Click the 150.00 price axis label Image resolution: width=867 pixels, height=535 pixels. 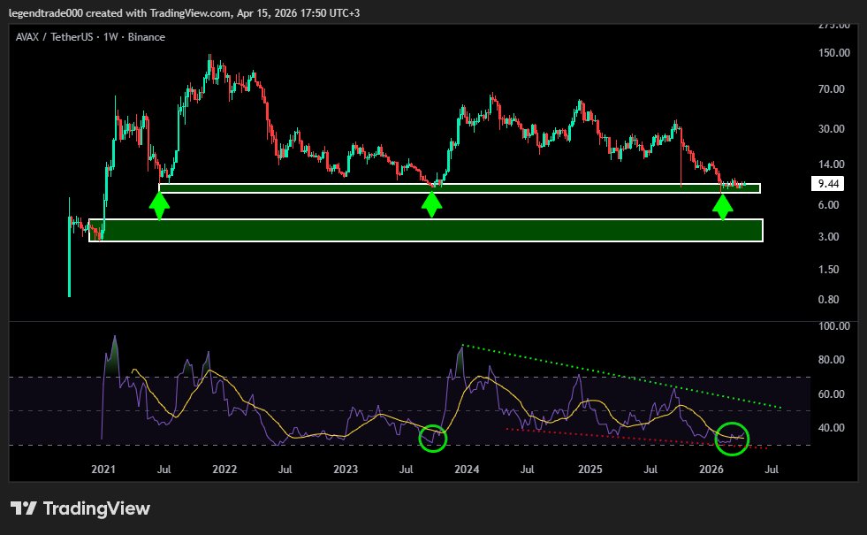[833, 53]
